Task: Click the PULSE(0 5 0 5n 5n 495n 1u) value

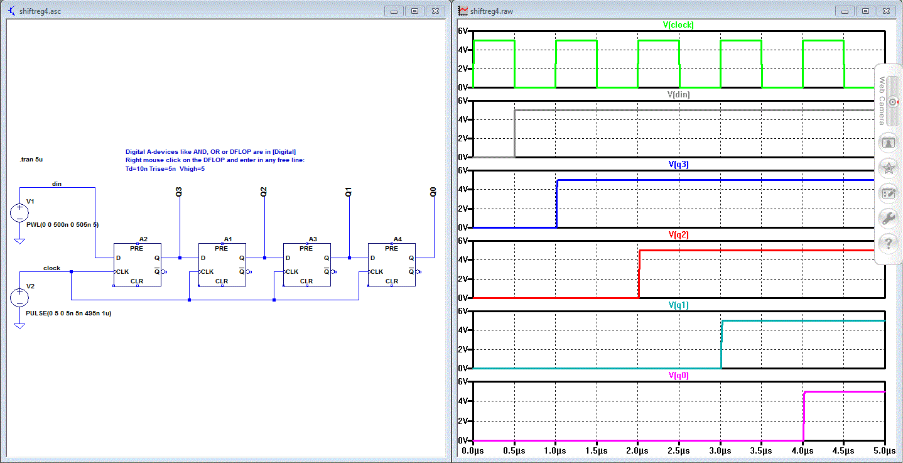Action: pos(68,313)
